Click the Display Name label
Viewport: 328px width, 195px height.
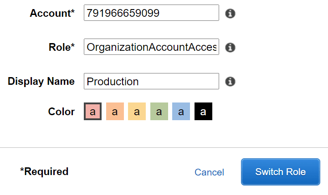41,82
